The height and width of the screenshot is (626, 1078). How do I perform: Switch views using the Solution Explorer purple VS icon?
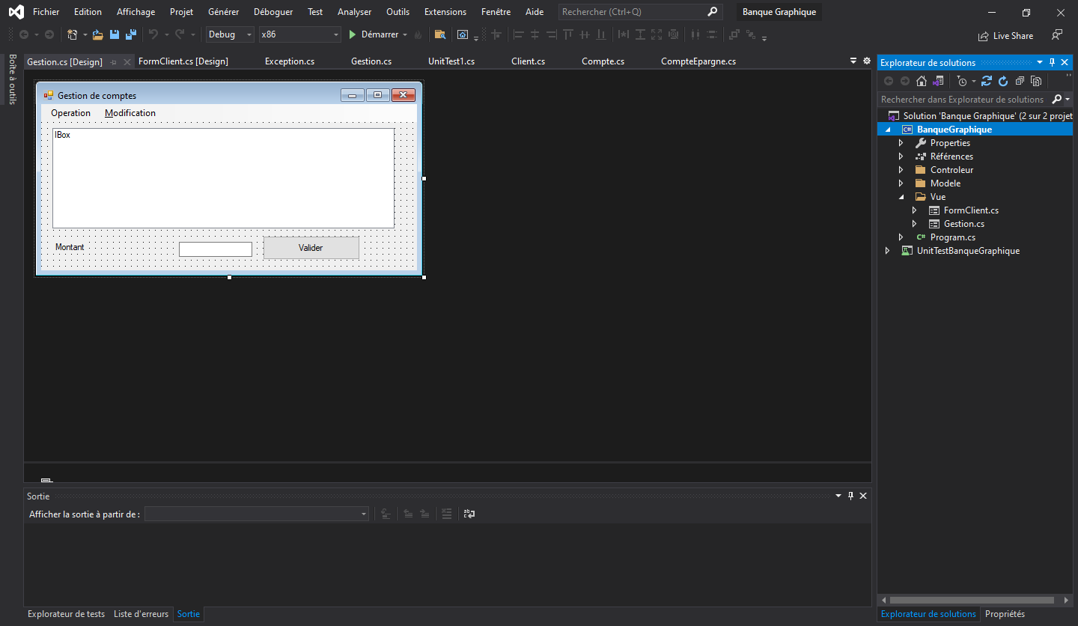tap(937, 81)
